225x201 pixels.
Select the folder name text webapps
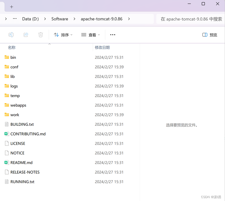click(18, 105)
